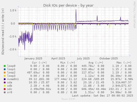Click the green loop0 legend swatch
The height and width of the screenshot is (102, 137).
[x=5, y=66]
